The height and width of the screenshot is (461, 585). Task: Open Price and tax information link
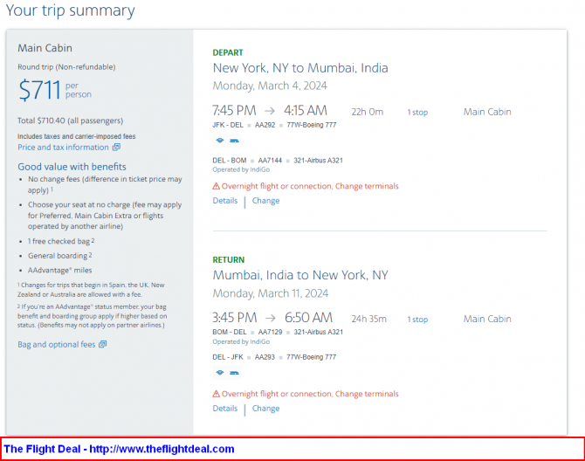tap(63, 148)
